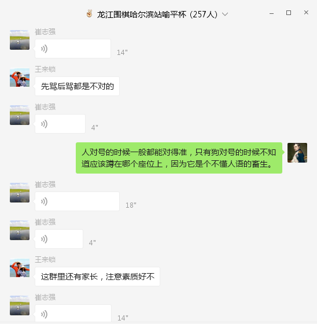This screenshot has width=317, height=324.
Task: Play the first 14-second voice message
Action: point(73,49)
